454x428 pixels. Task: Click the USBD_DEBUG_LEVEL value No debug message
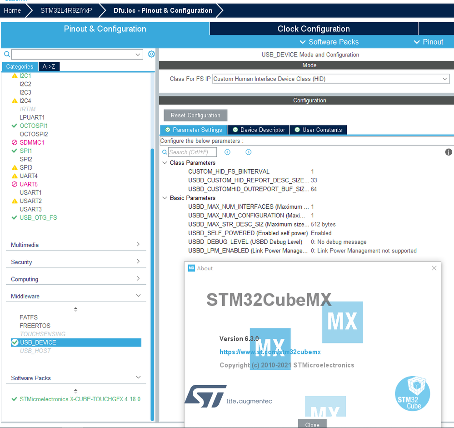tap(339, 242)
